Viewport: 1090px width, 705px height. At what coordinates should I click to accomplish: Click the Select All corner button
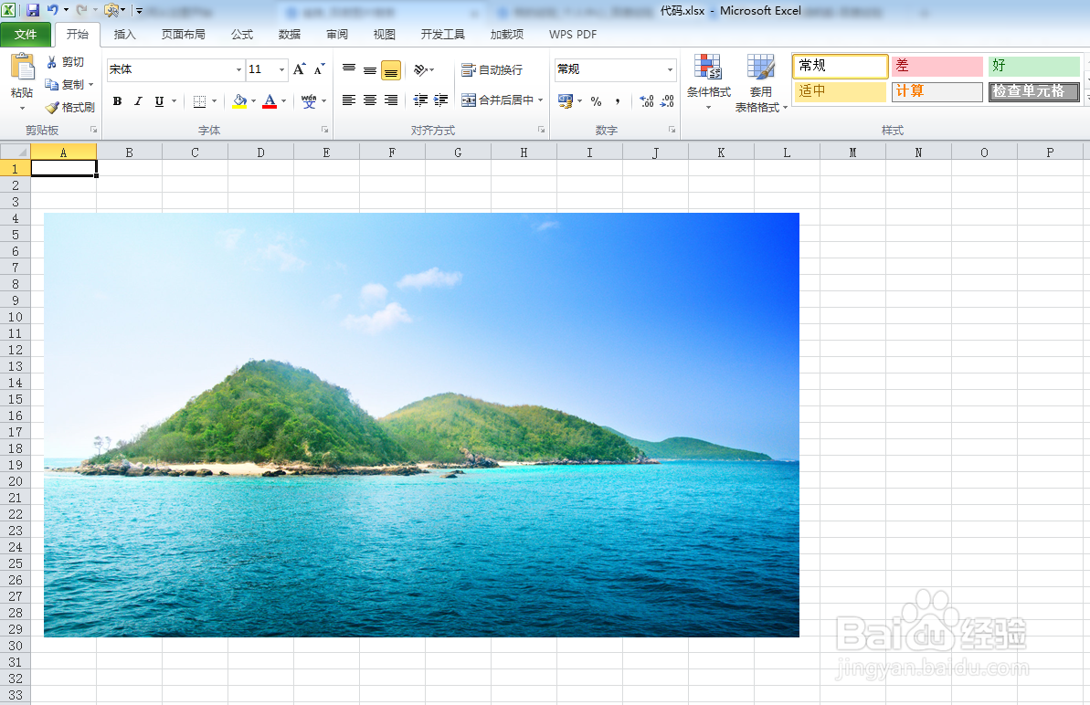point(16,152)
